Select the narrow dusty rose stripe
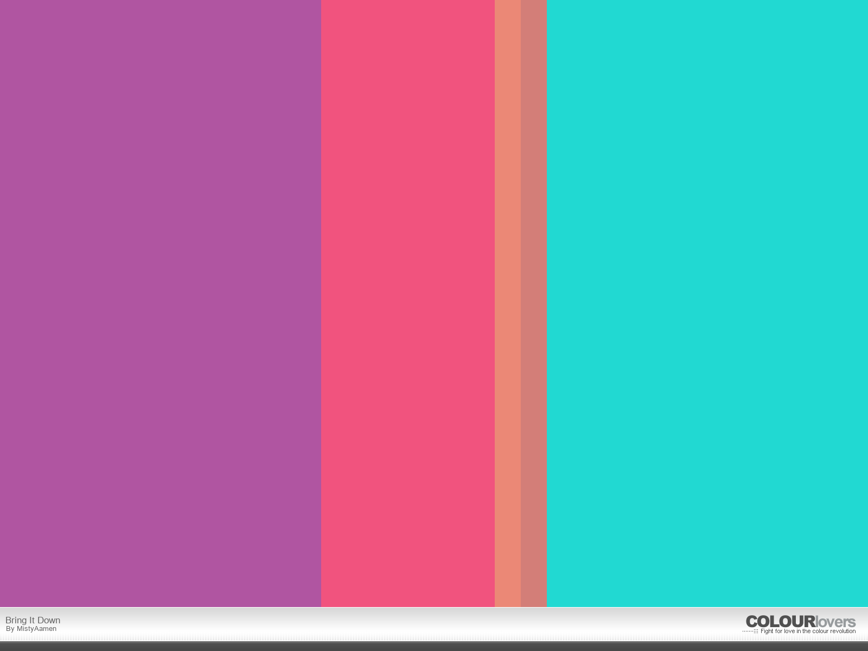 coord(533,304)
